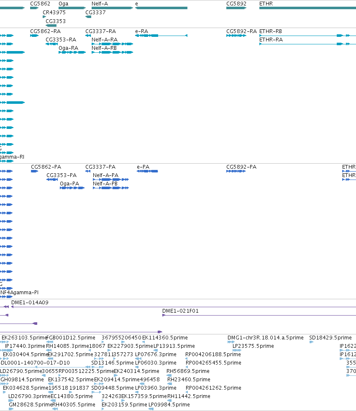Viewport: 356px width, 411px height.
Task: Click the ETHR gene label
Action: 266,4
